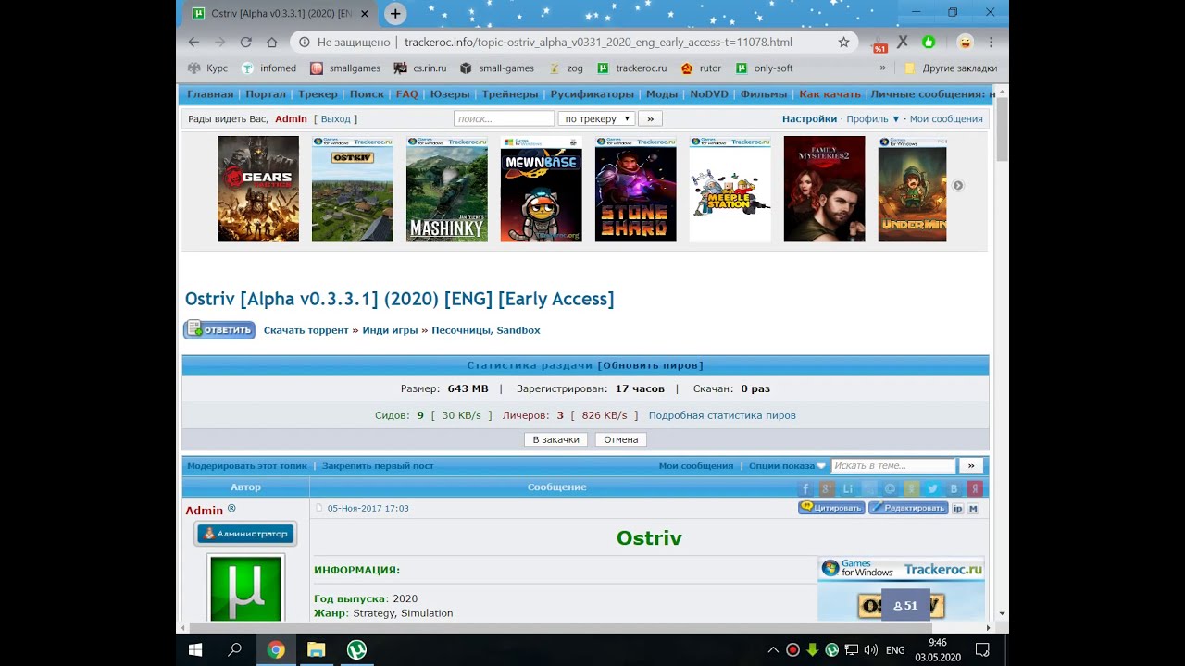Click the 'В закачки' button
The height and width of the screenshot is (666, 1185).
[555, 439]
